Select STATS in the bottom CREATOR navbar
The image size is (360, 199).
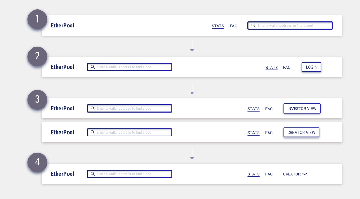point(253,174)
